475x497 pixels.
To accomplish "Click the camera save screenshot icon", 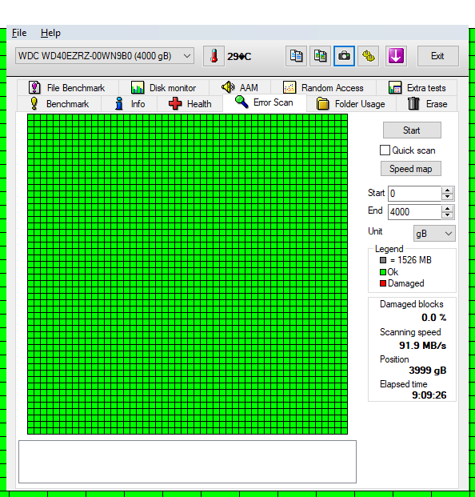I will (x=344, y=56).
